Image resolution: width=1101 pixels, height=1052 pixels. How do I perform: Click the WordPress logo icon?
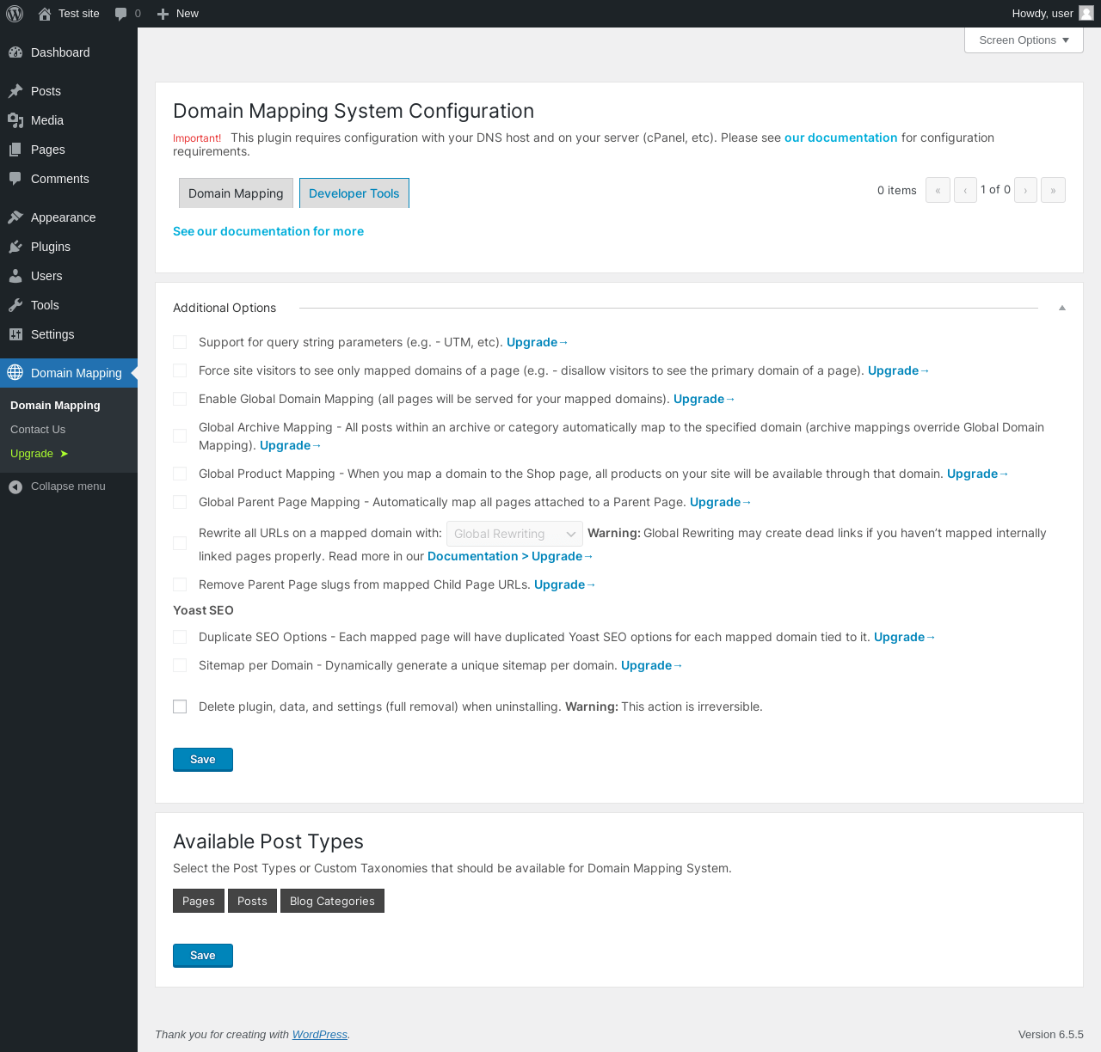click(15, 14)
